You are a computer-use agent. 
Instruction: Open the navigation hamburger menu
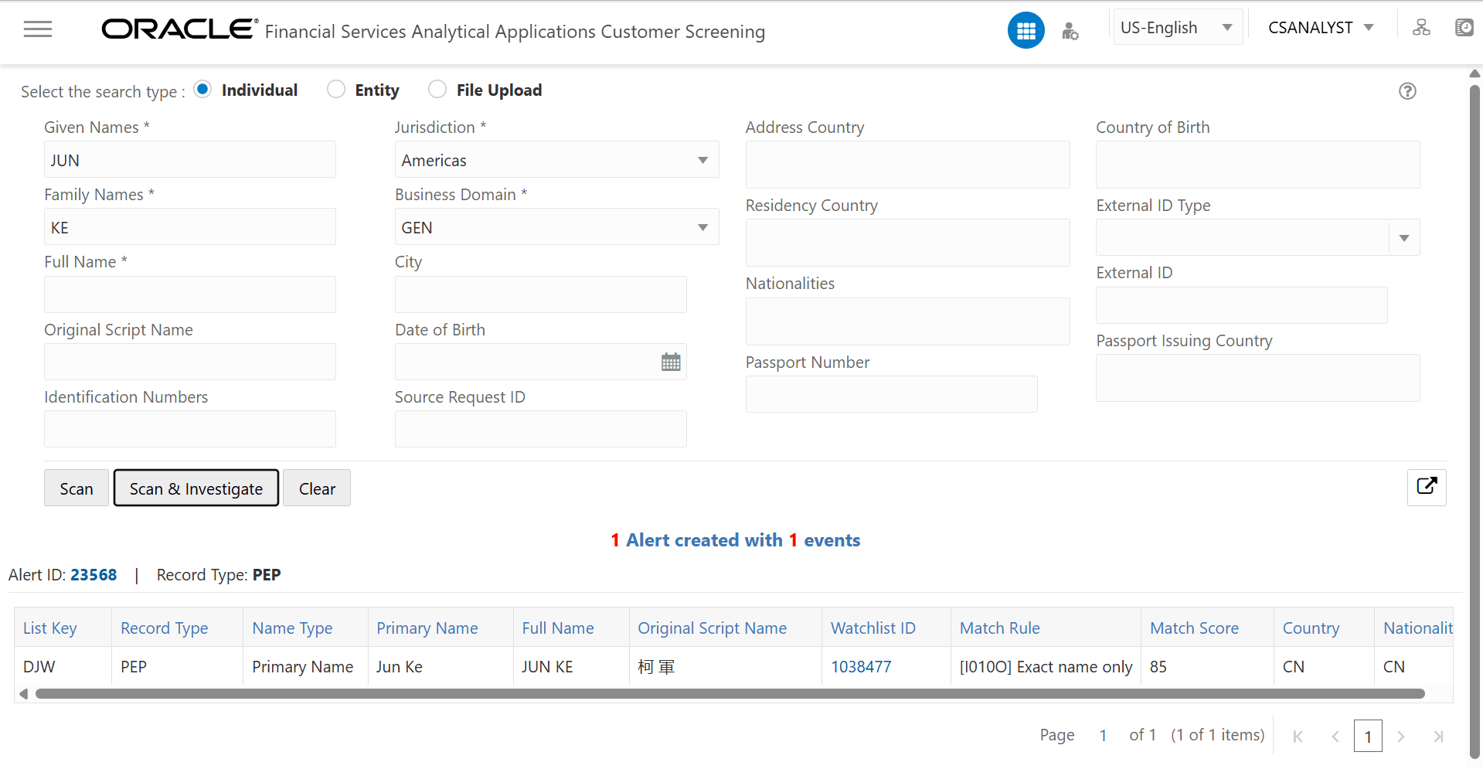(37, 29)
